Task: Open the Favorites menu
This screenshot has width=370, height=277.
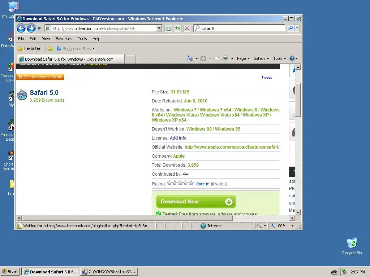Action: pos(64,39)
